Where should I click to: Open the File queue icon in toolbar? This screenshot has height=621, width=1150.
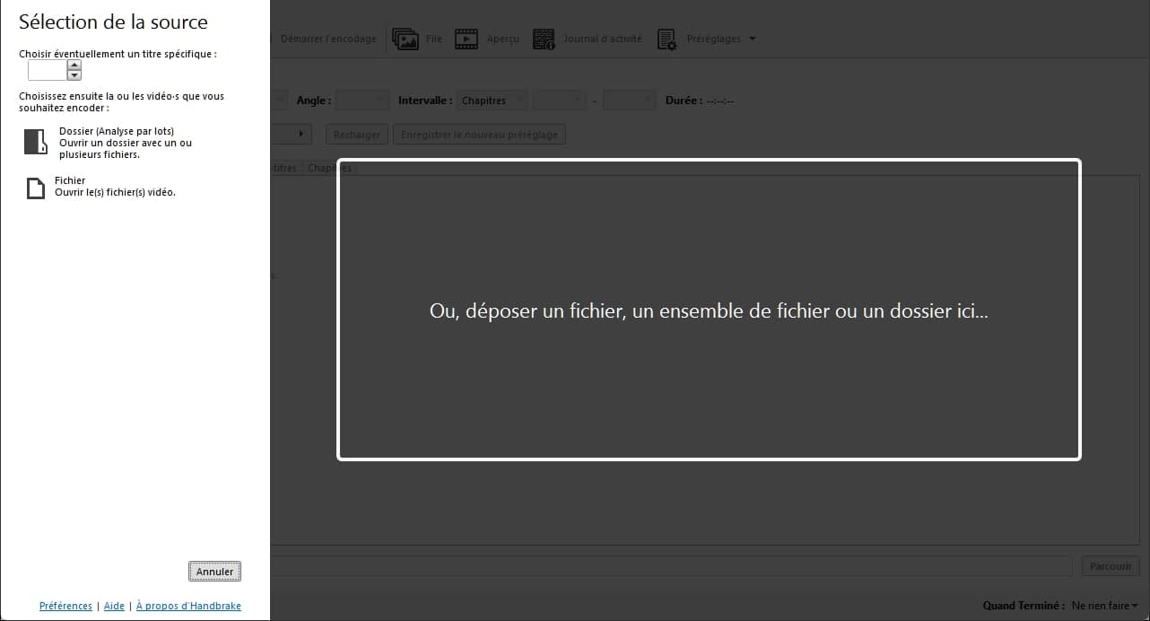coord(406,39)
